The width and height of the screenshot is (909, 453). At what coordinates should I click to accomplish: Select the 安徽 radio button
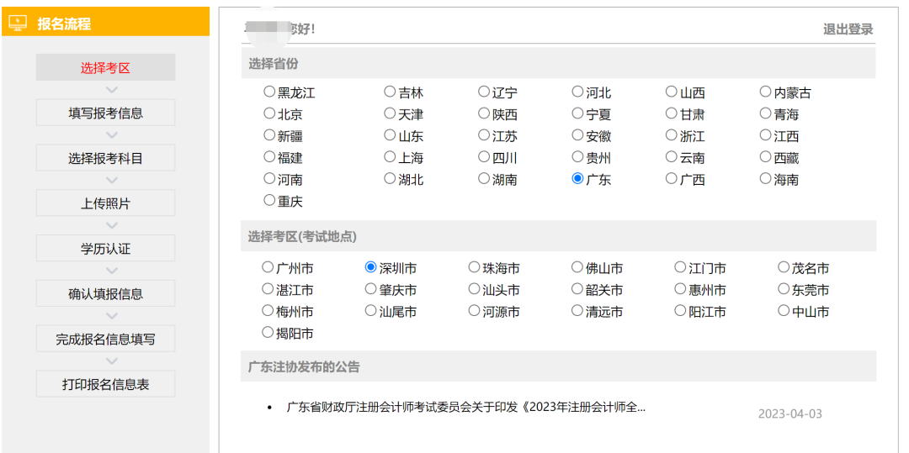coord(577,135)
